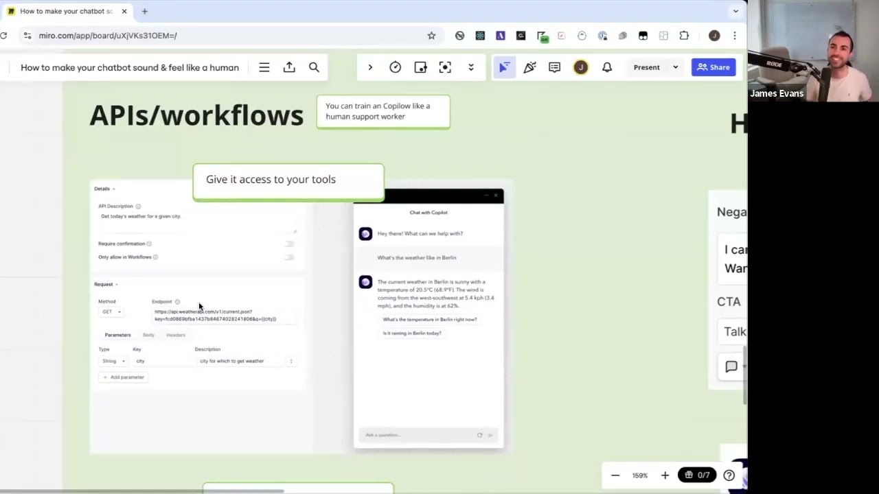Open the 159% zoom level menu
Viewport: 879px width, 494px height.
tap(640, 475)
